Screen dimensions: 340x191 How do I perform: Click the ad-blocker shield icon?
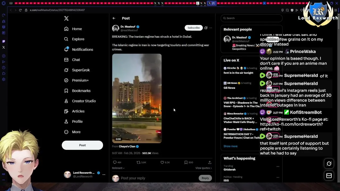point(292,10)
